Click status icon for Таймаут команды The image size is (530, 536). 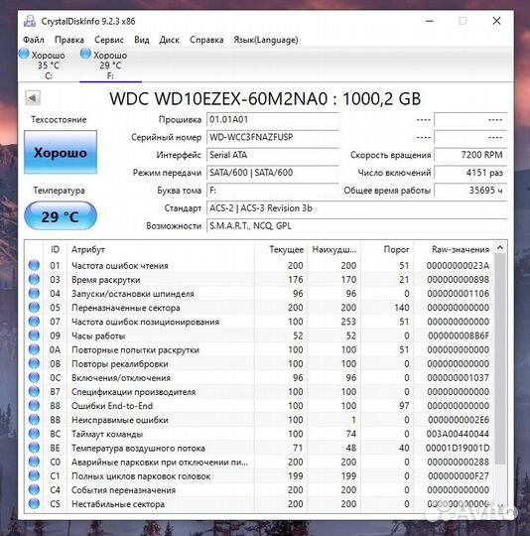coord(34,434)
